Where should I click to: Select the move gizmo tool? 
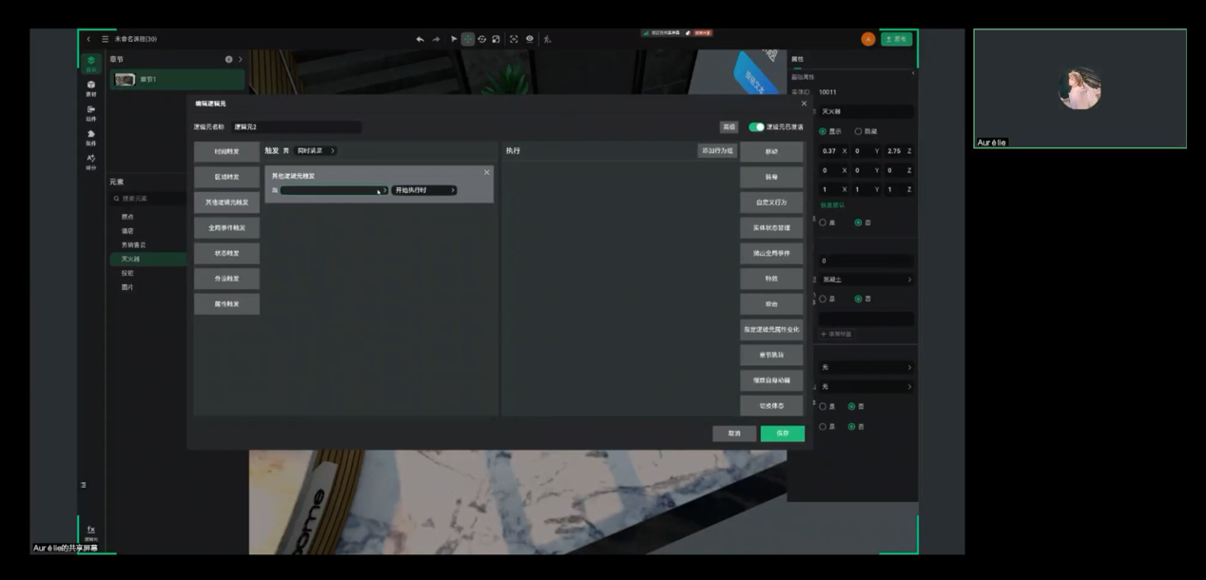[x=468, y=39]
